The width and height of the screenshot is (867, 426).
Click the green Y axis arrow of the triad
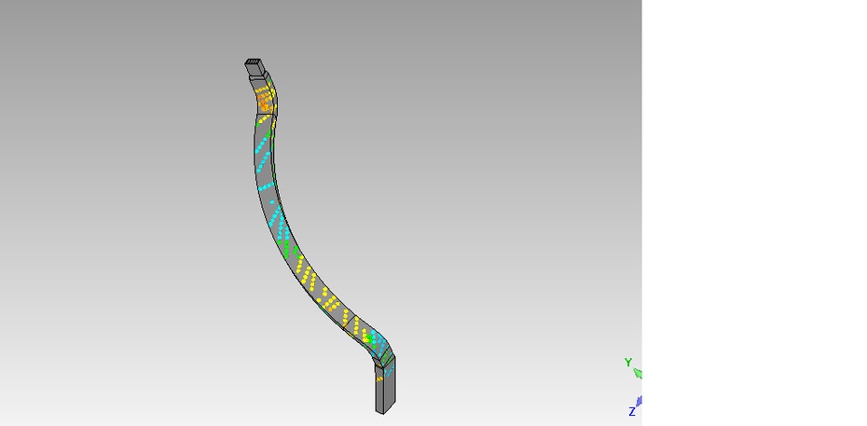pos(638,374)
